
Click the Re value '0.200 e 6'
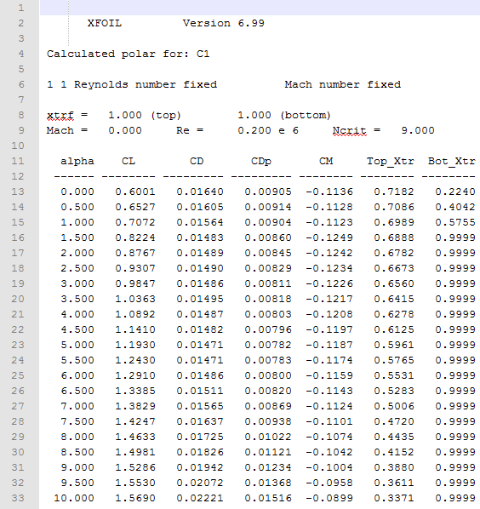[268, 130]
